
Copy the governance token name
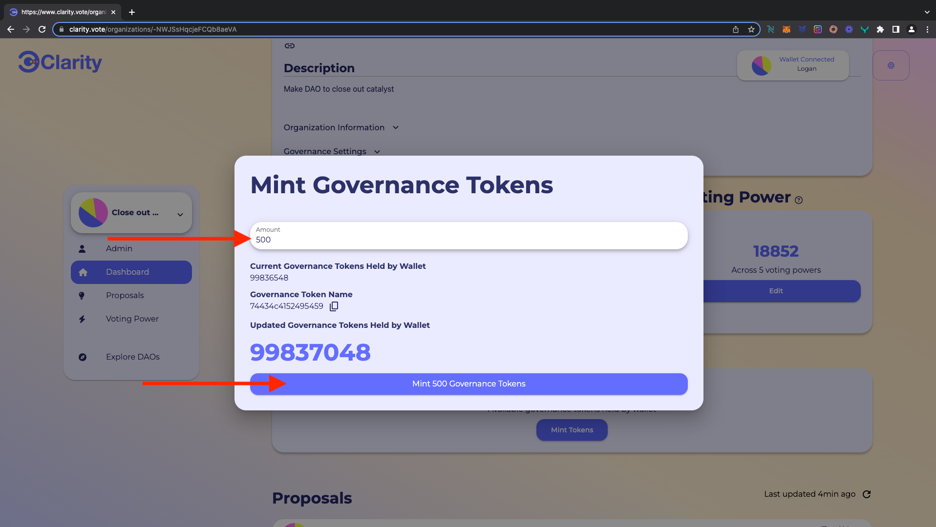tap(334, 306)
